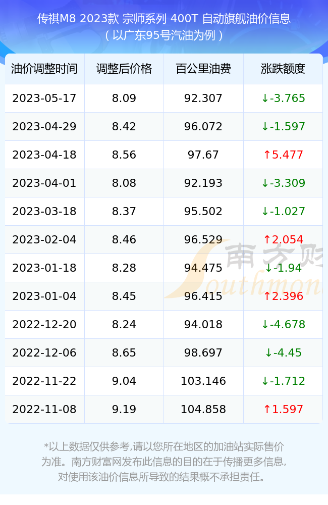Screen dimensions: 328x505
Task: Click the fuel cost 96.072
Action: [203, 126]
